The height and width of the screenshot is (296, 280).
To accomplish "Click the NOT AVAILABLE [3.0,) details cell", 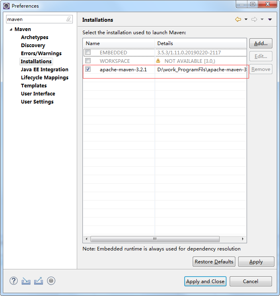I will tap(189, 61).
